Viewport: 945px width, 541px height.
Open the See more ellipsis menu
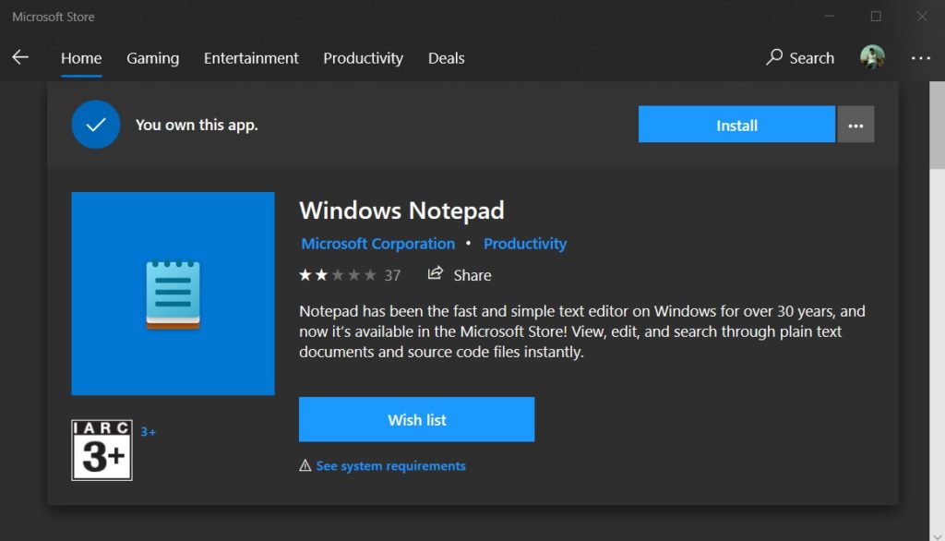tap(921, 57)
